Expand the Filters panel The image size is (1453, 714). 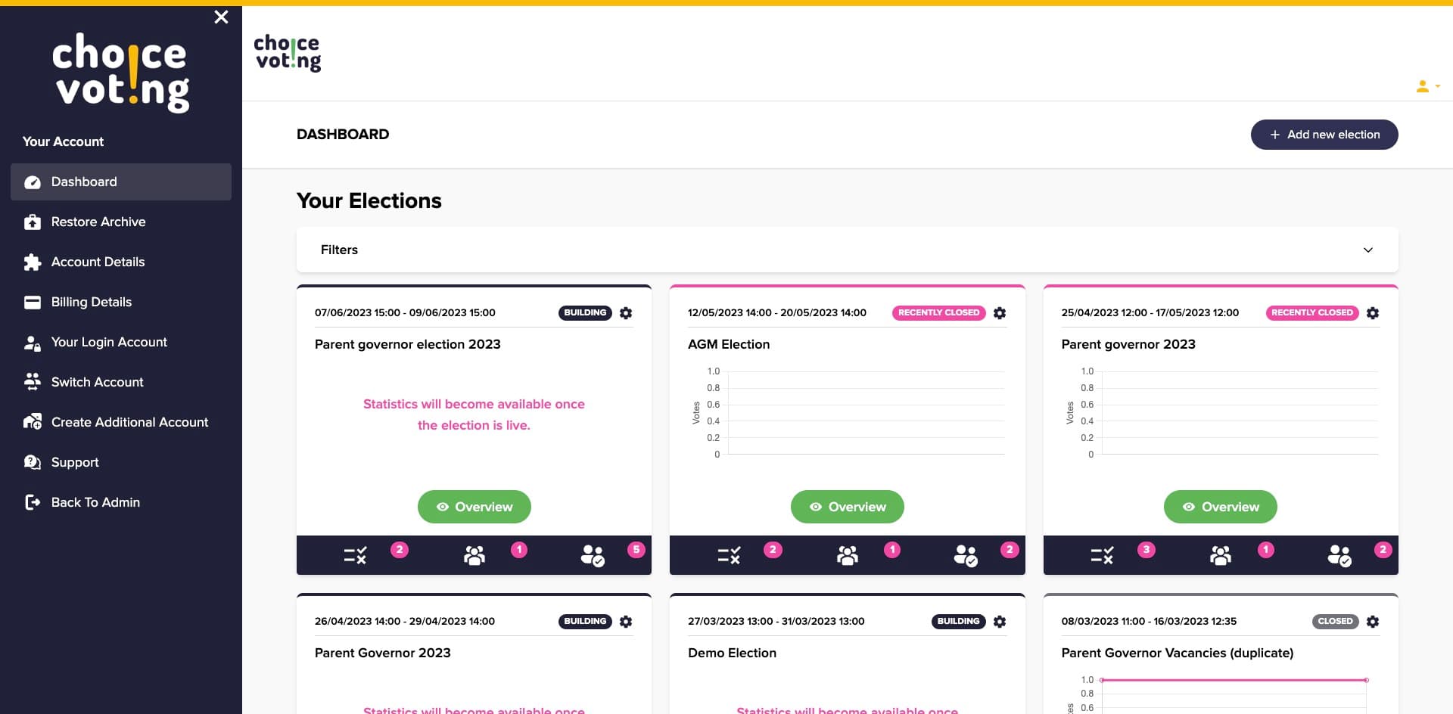click(847, 250)
